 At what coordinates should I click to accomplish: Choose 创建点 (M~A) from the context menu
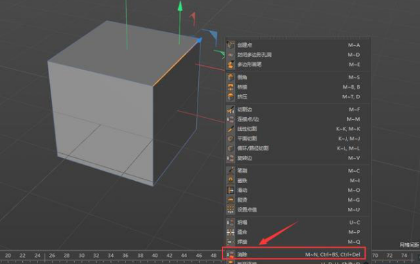click(298, 45)
